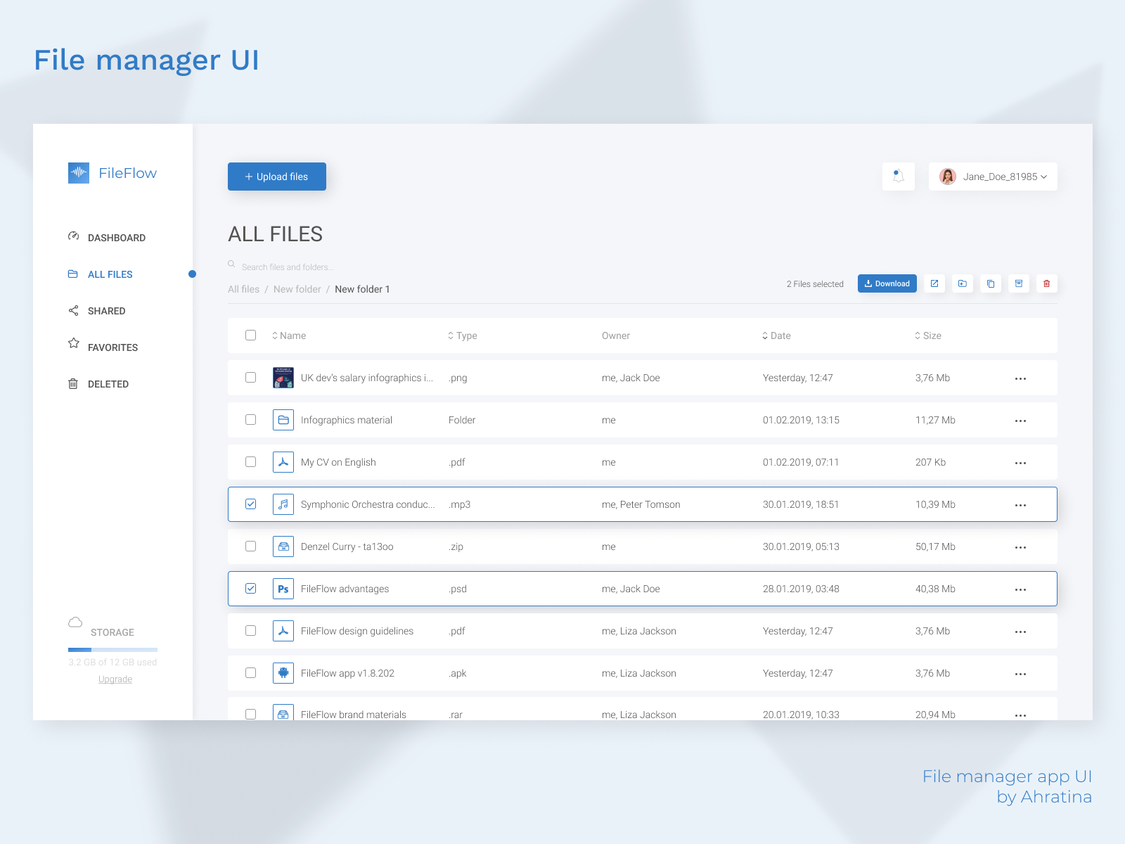Delete selected files using red trash icon
The height and width of the screenshot is (844, 1125).
1047,283
